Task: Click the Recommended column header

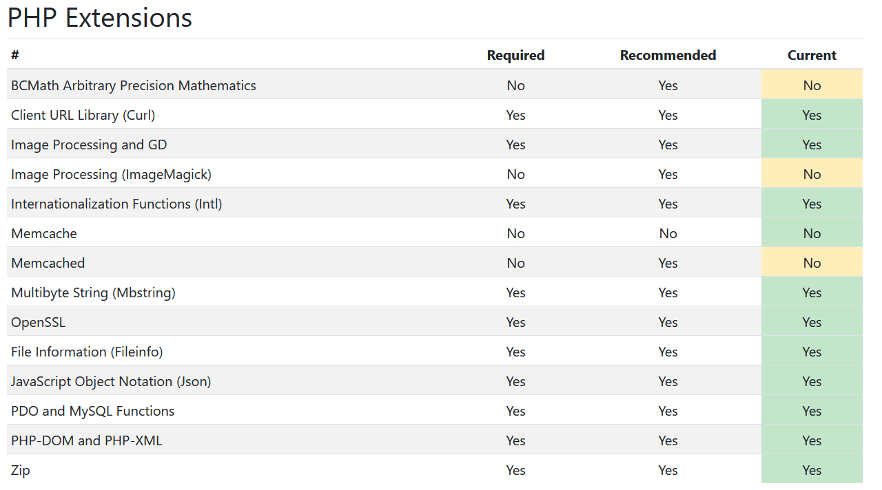Action: pos(668,55)
